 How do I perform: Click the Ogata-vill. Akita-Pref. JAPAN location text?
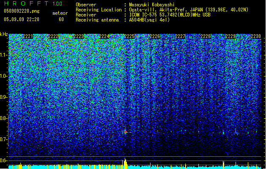(189, 10)
